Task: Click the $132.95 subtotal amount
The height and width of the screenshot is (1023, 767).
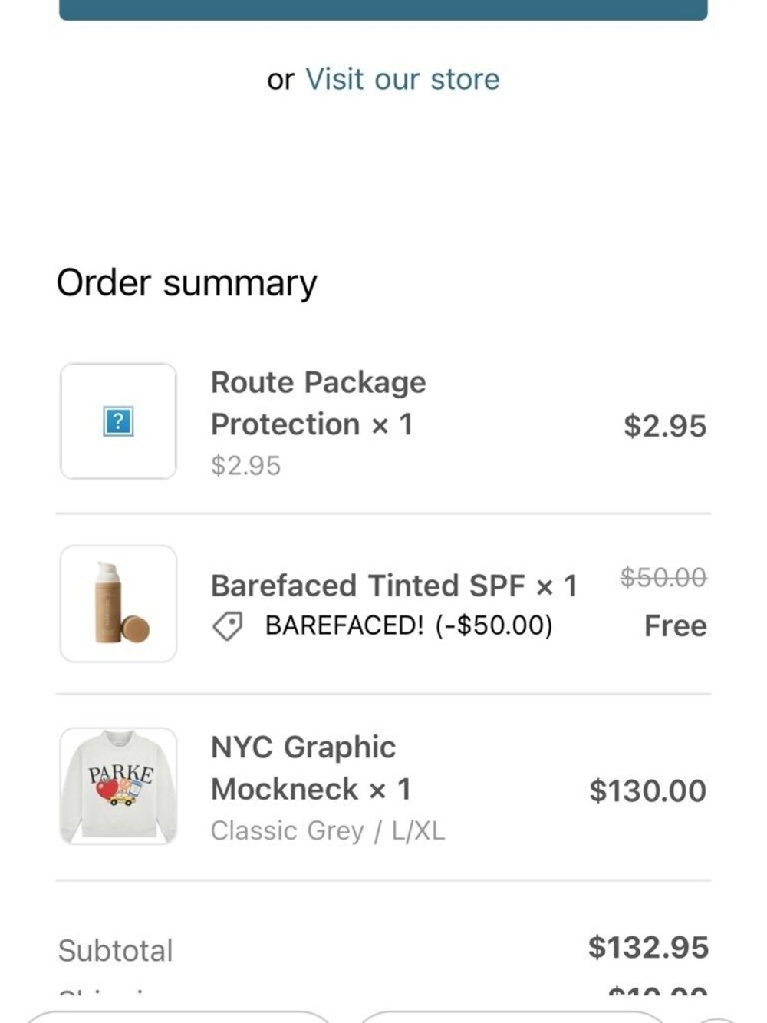Action: pos(648,947)
